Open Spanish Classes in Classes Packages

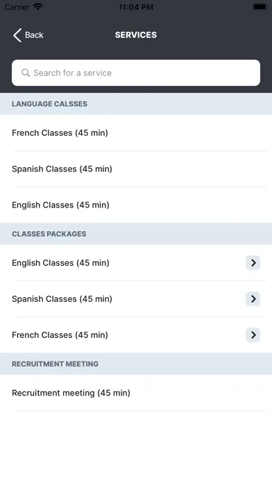tap(136, 299)
